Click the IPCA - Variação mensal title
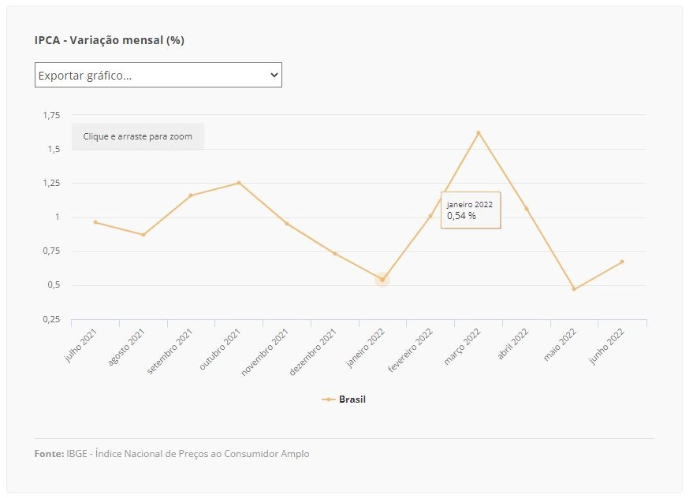 (x=109, y=40)
